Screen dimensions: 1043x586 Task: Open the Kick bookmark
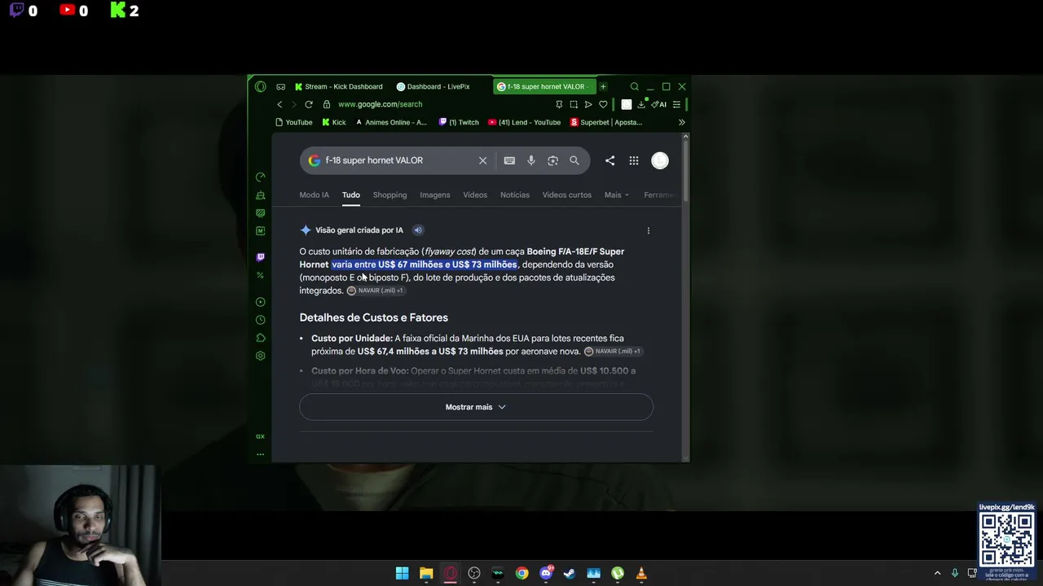click(334, 122)
